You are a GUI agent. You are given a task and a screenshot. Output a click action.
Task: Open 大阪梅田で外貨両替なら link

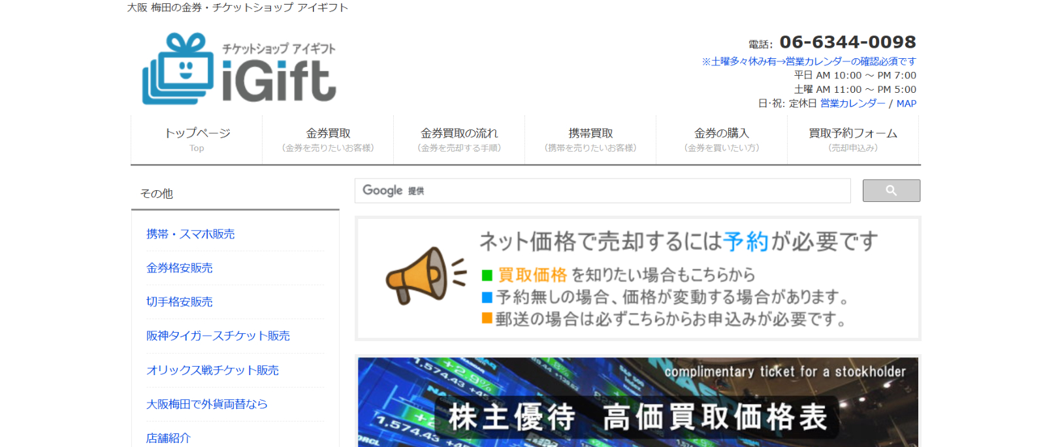tap(207, 405)
